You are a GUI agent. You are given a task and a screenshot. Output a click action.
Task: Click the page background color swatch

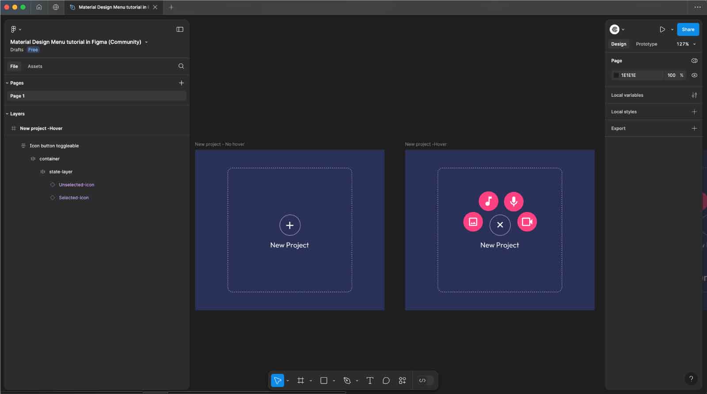[616, 75]
